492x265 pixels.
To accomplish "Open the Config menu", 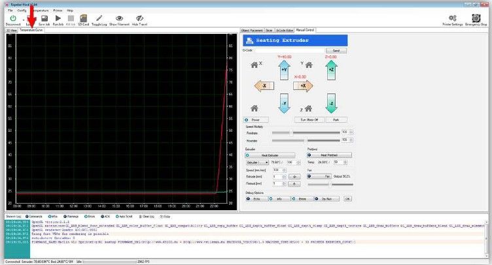I will click(x=22, y=10).
